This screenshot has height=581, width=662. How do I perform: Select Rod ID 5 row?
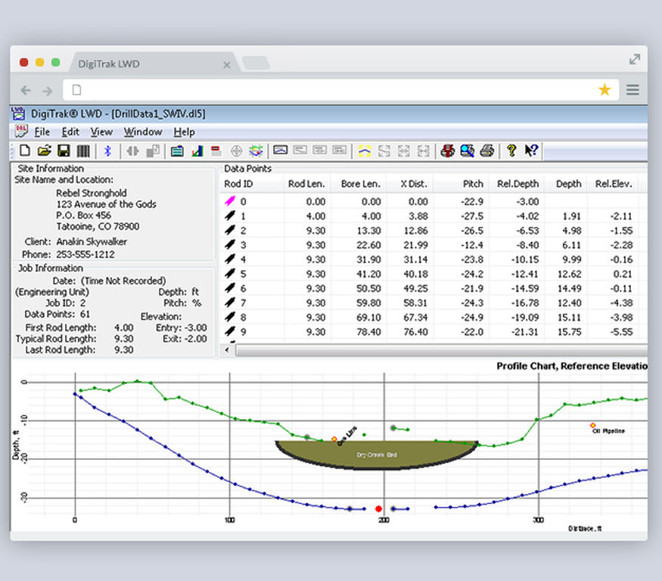(x=242, y=274)
